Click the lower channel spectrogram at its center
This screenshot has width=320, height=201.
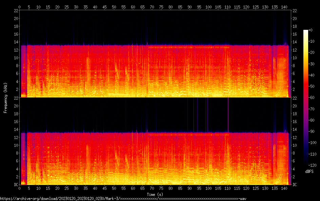coord(155,141)
